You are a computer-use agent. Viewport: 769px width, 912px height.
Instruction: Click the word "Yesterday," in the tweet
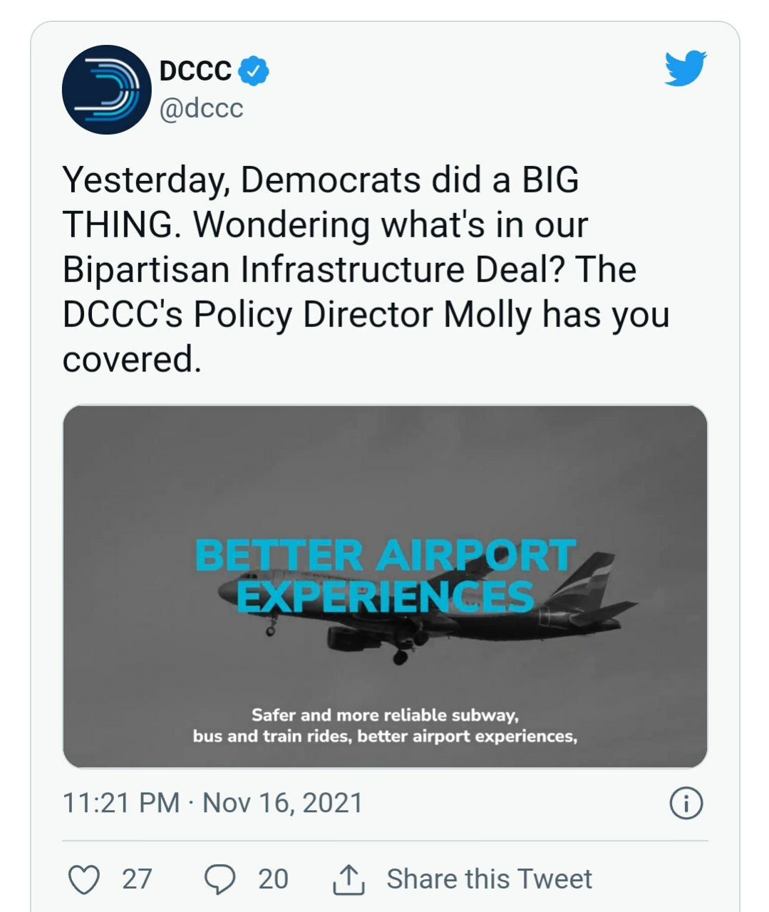[145, 180]
